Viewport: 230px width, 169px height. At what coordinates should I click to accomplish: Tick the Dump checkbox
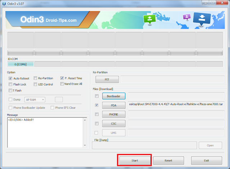[10, 100]
